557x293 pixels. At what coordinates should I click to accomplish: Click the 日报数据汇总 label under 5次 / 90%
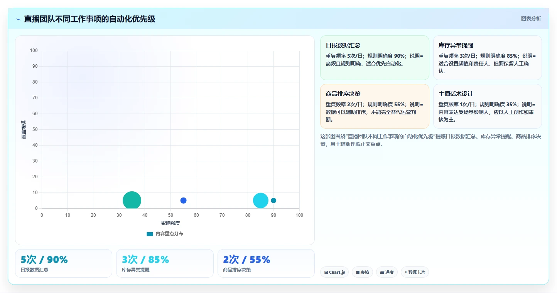(34, 270)
